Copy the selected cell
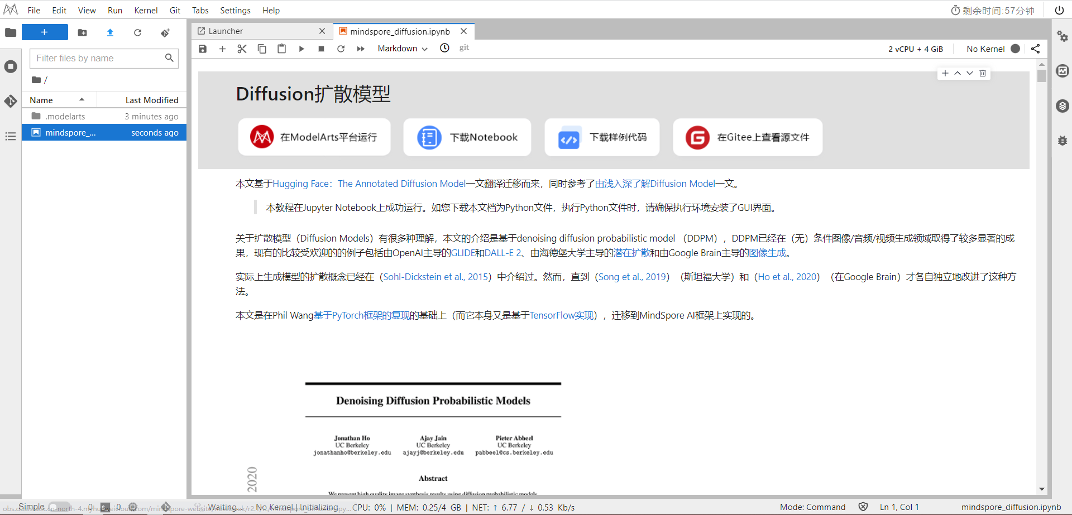1072x515 pixels. (x=262, y=49)
